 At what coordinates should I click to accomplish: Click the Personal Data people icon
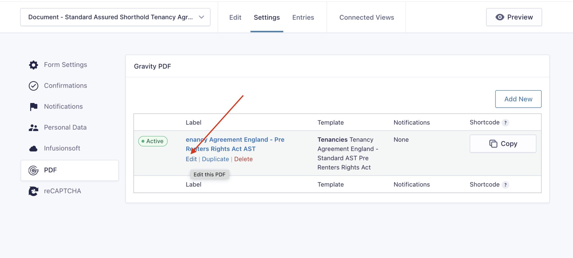pos(34,128)
